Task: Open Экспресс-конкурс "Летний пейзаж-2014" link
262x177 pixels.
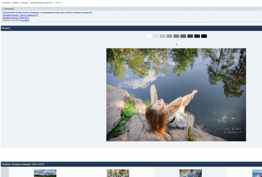Action: click(21, 15)
